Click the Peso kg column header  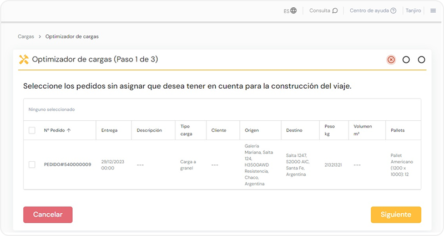click(330, 130)
